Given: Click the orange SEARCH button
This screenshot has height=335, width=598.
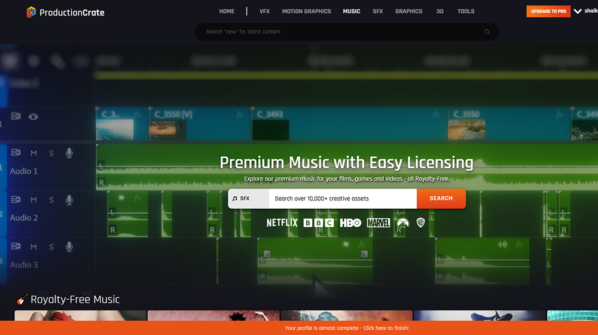Looking at the screenshot, I should tap(441, 199).
